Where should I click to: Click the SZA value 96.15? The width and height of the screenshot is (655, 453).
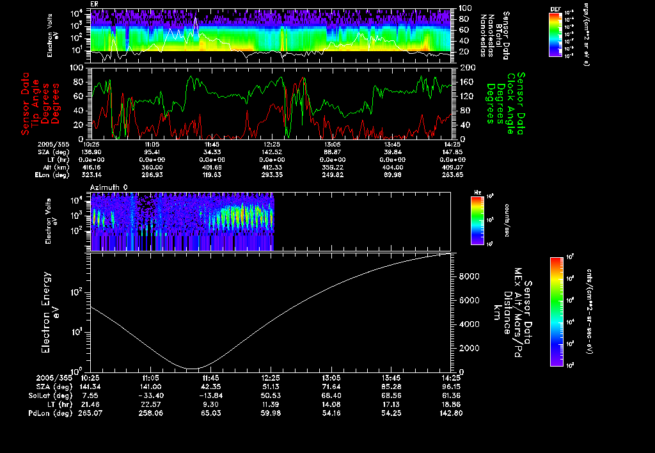coord(451,387)
